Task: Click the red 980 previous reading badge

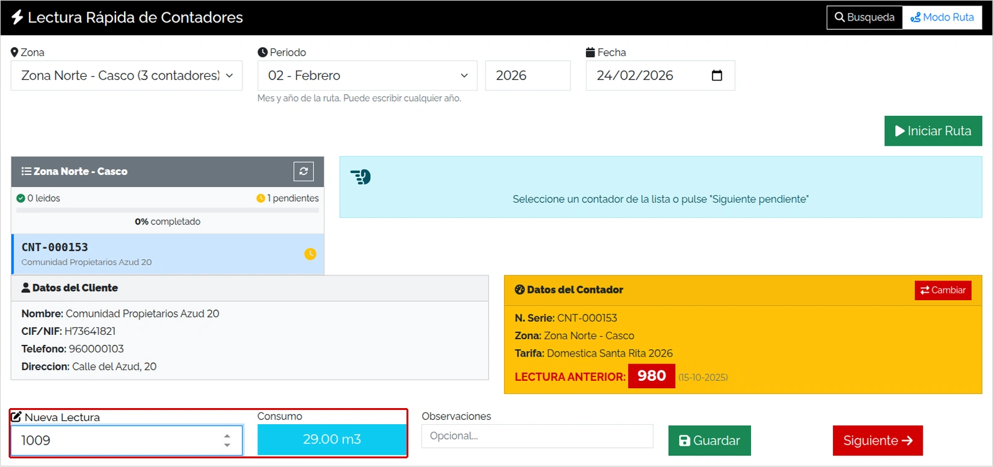Action: pyautogui.click(x=652, y=376)
